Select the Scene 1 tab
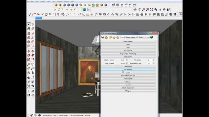 (39, 18)
